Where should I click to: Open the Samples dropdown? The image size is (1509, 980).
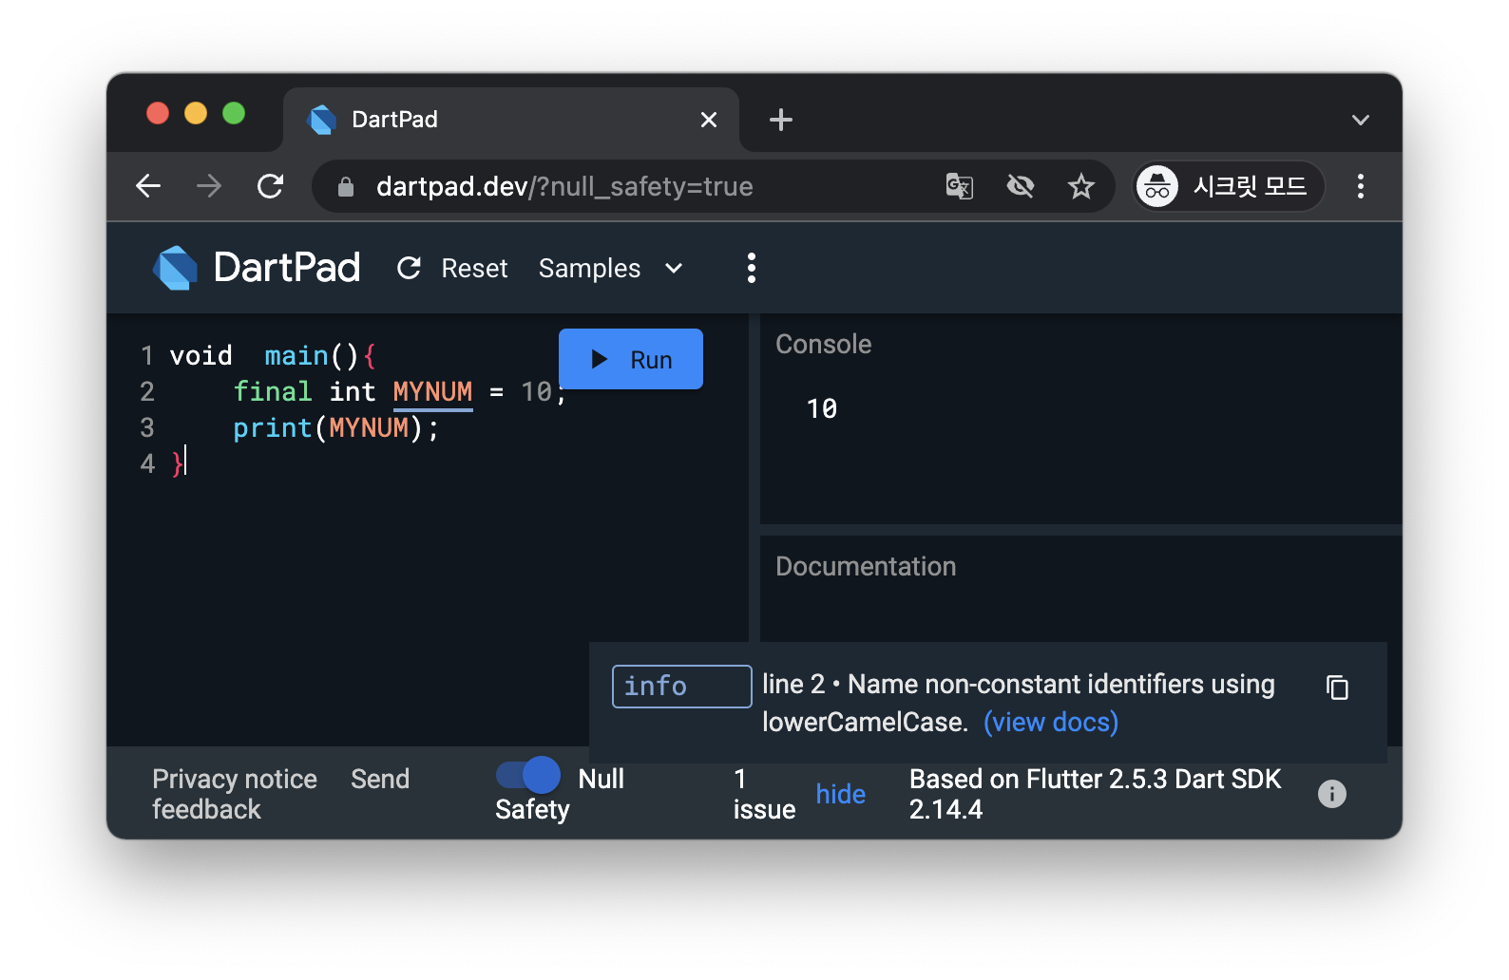click(x=611, y=269)
